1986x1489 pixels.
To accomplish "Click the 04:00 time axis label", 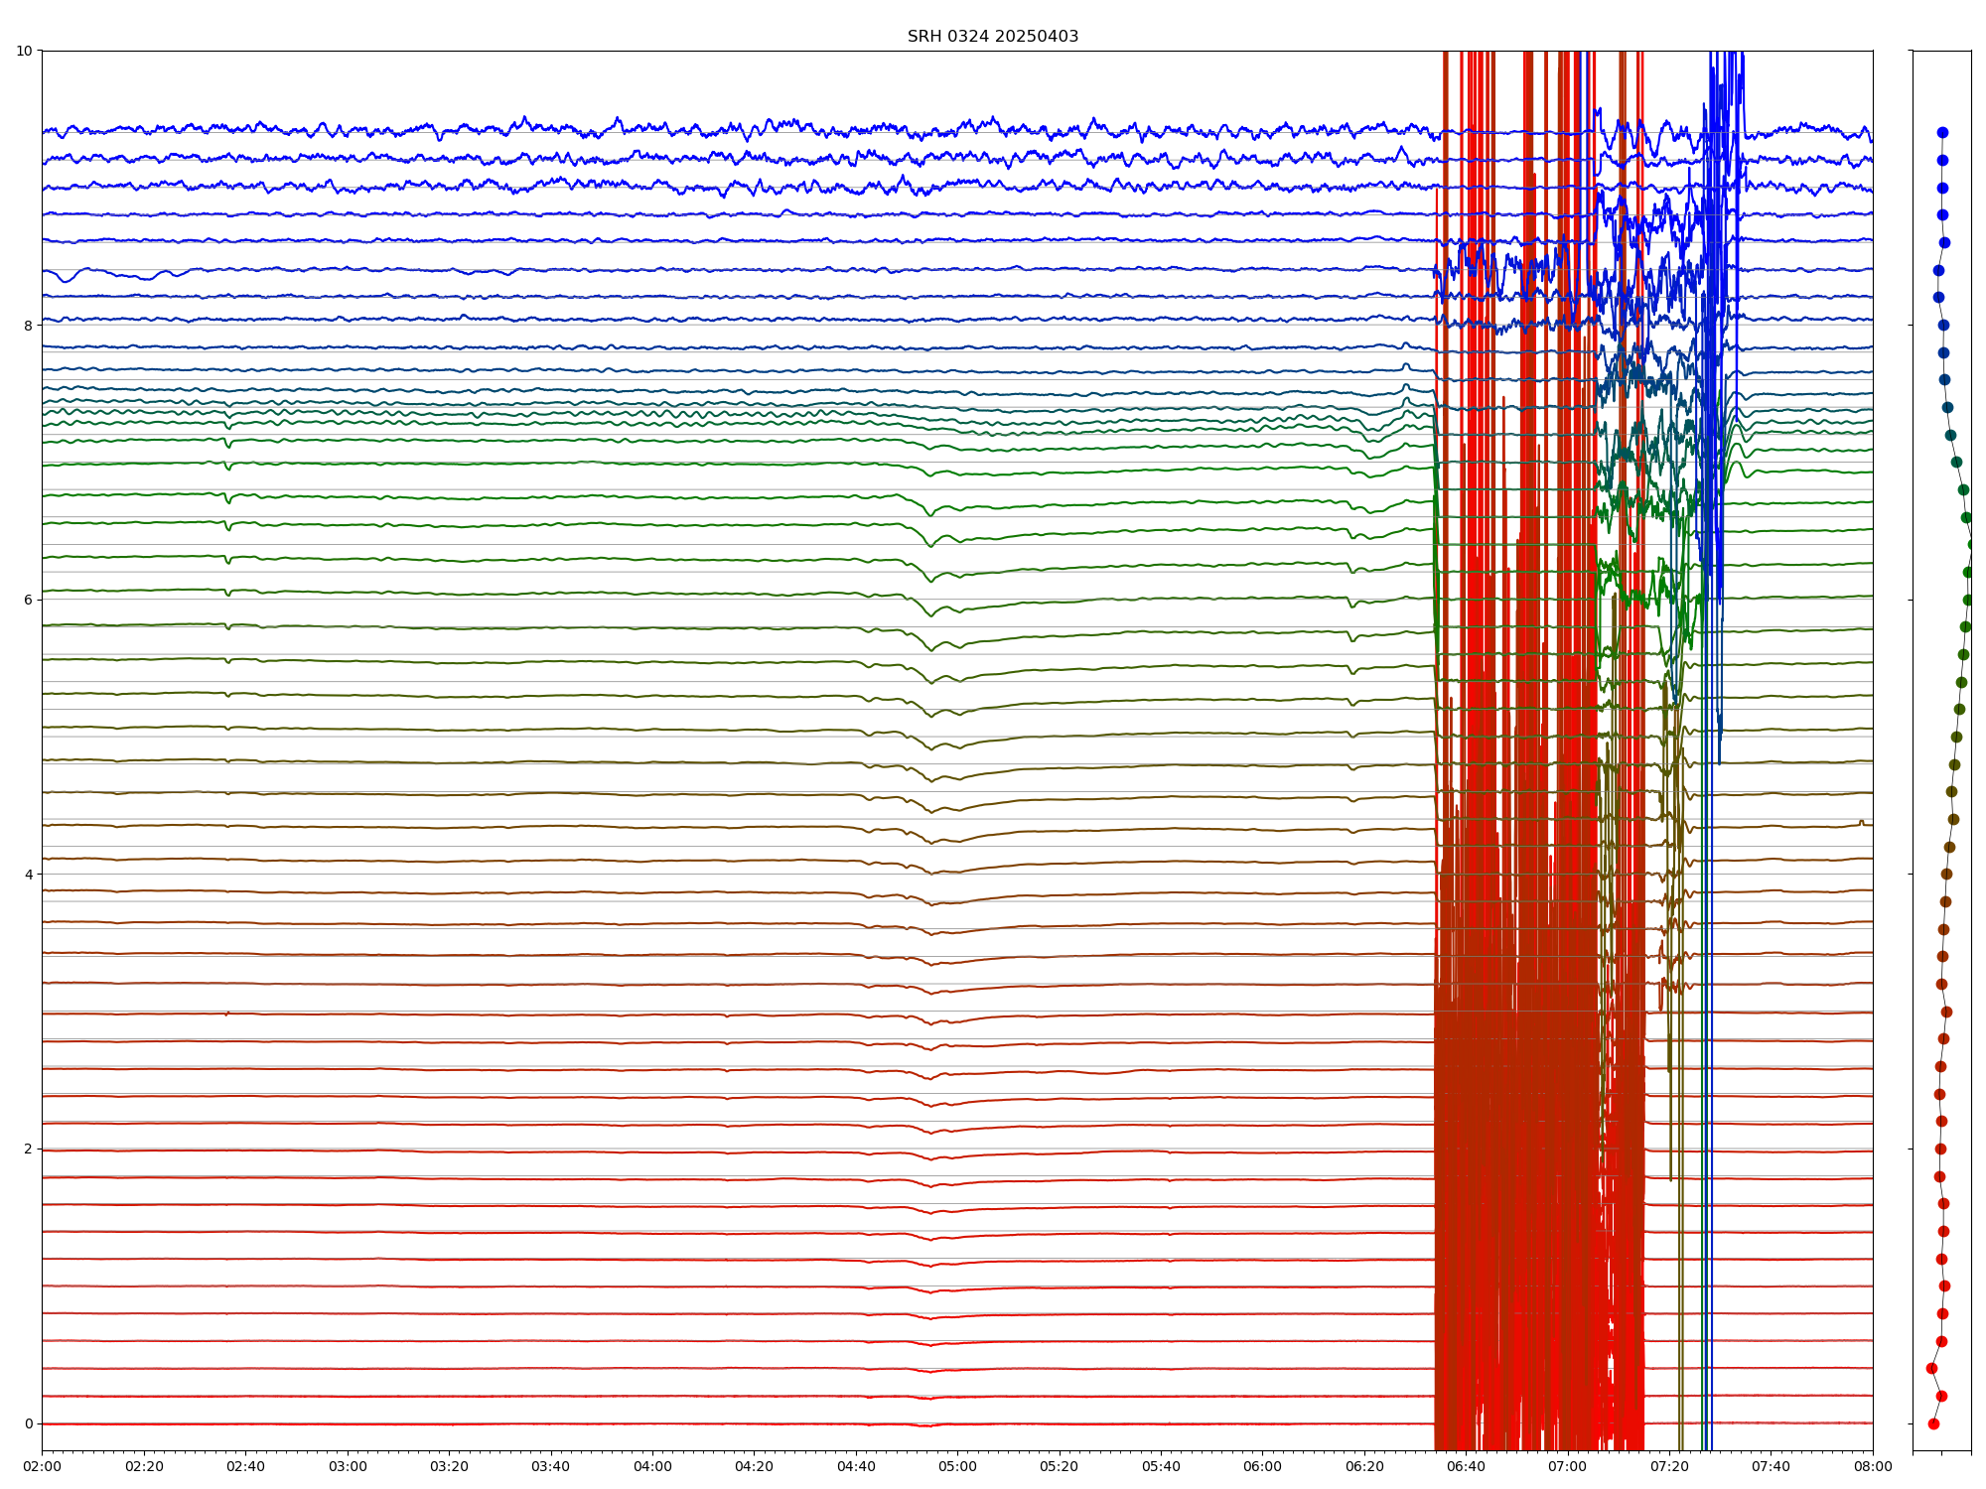I will point(652,1466).
